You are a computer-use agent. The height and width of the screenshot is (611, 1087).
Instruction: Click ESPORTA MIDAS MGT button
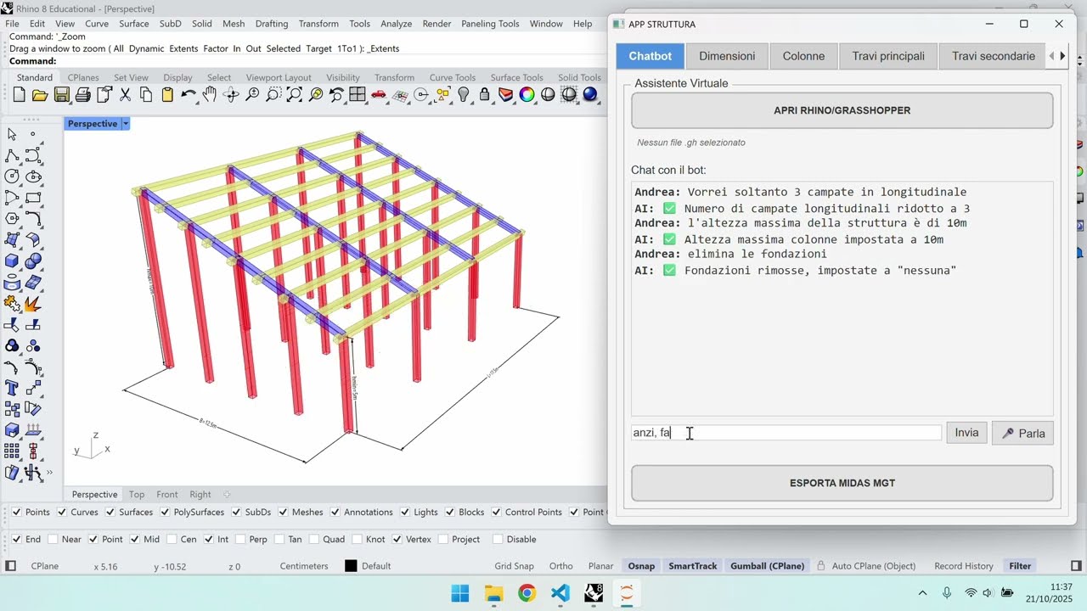click(842, 483)
